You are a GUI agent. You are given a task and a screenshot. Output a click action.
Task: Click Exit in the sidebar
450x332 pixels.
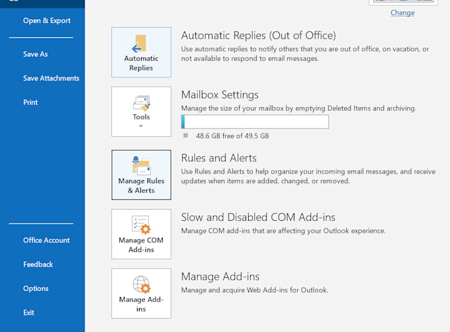(28, 313)
